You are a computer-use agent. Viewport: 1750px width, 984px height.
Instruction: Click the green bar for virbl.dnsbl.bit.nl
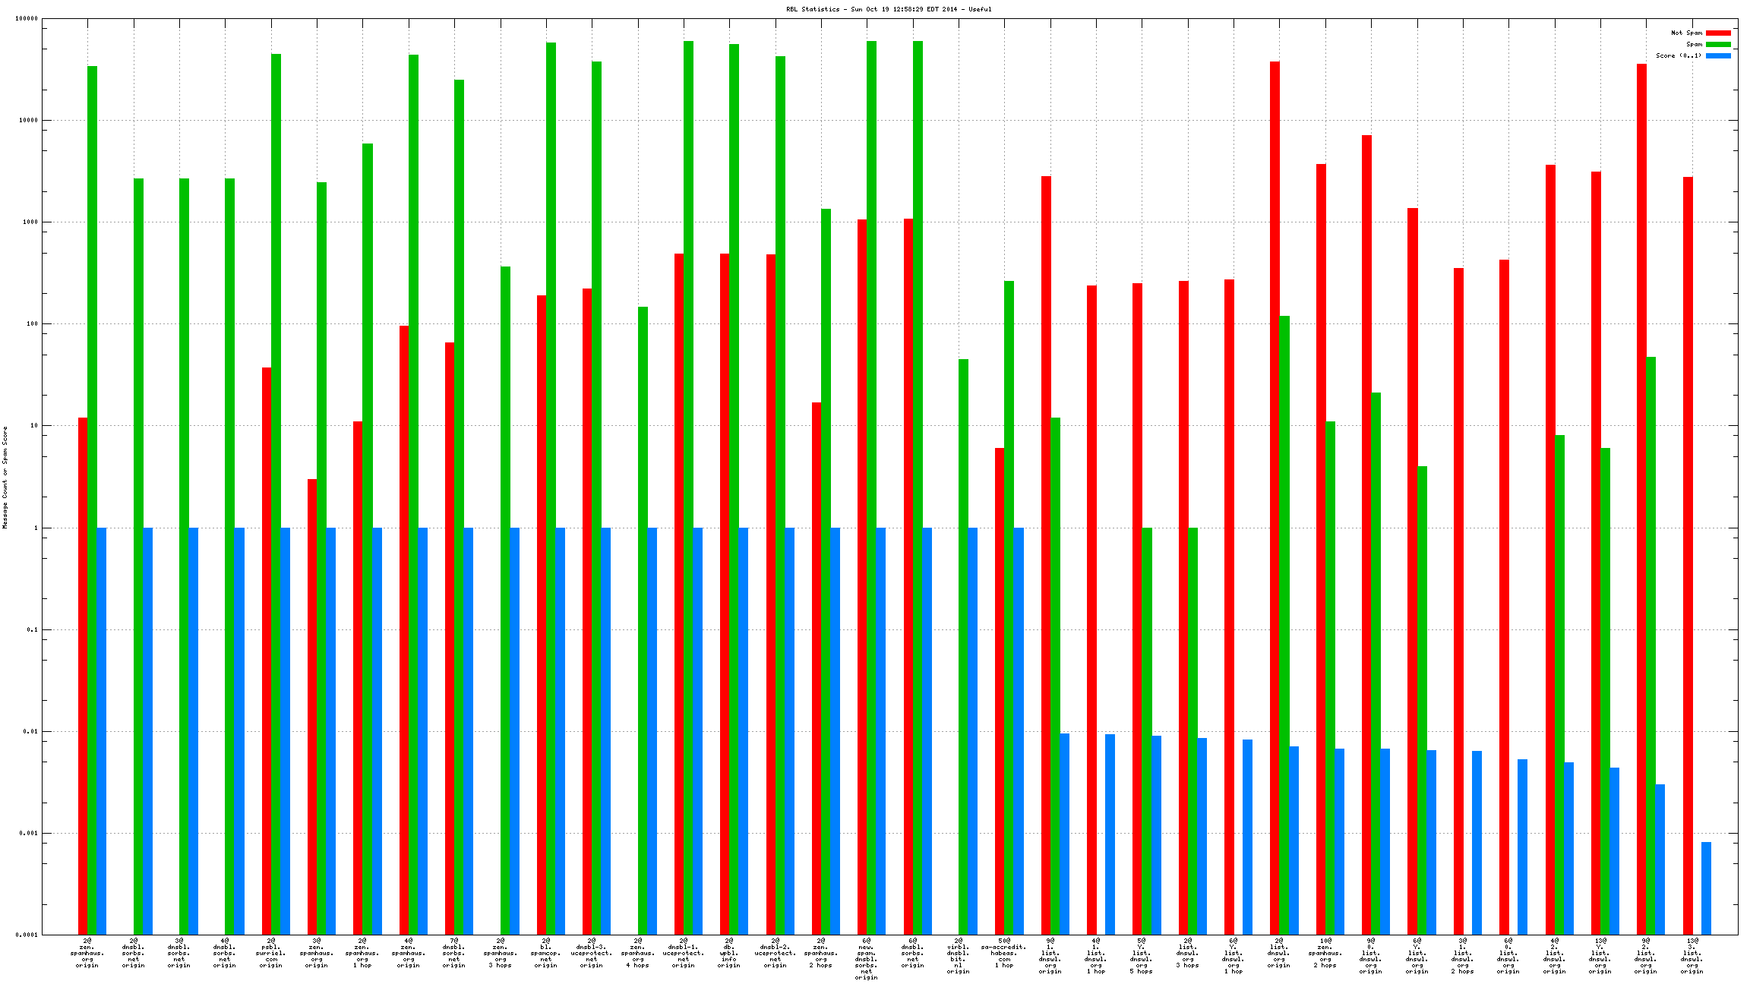(x=963, y=645)
